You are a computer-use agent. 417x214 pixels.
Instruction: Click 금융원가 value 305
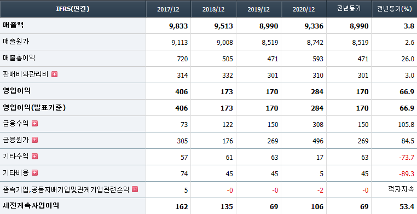[x=182, y=141]
